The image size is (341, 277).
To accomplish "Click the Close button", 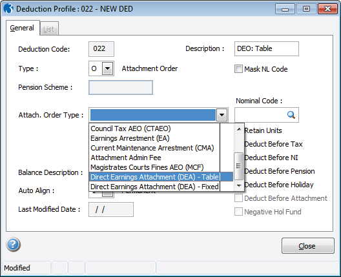I will (307, 246).
